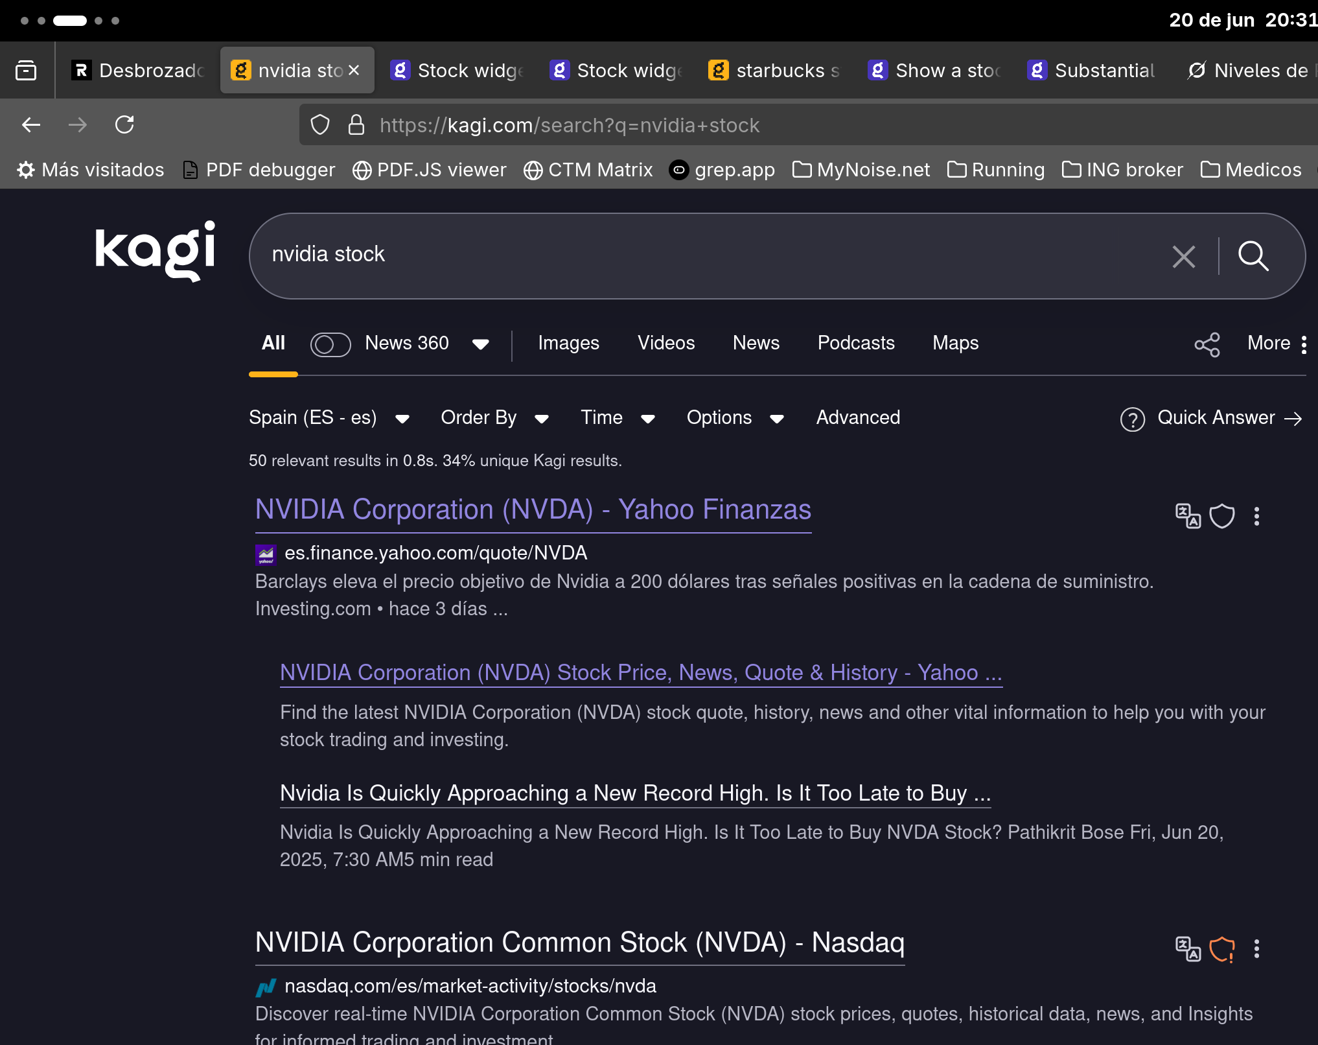The width and height of the screenshot is (1318, 1045).
Task: Click inside the nvidia stock search field
Action: 648,255
